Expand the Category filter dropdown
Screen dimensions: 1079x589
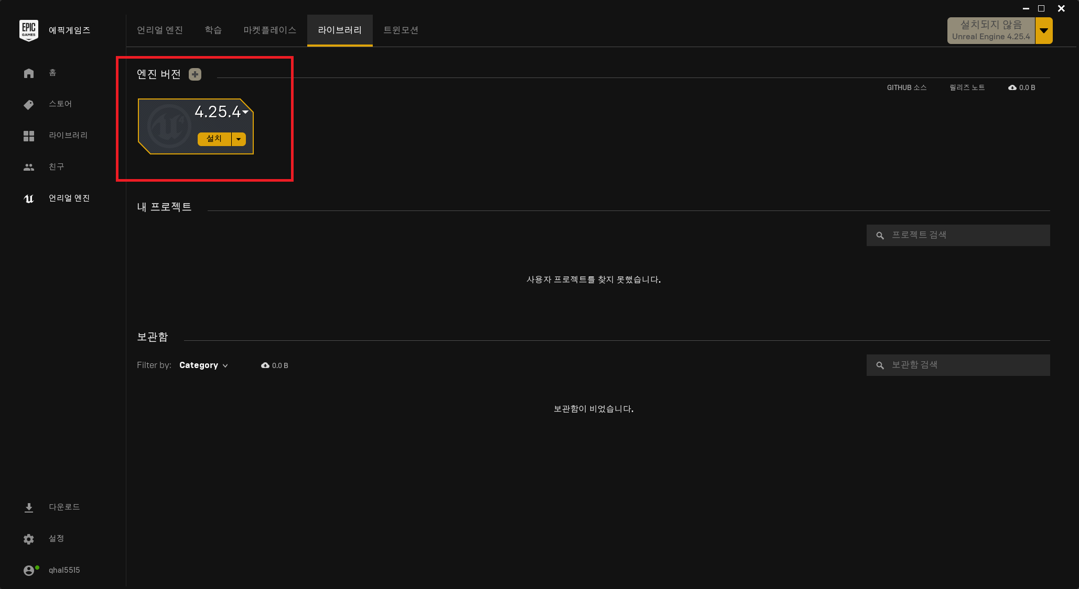click(203, 365)
